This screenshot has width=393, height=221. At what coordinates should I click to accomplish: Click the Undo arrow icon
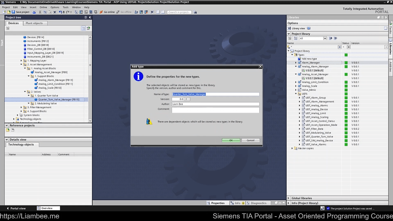[x=61, y=12]
